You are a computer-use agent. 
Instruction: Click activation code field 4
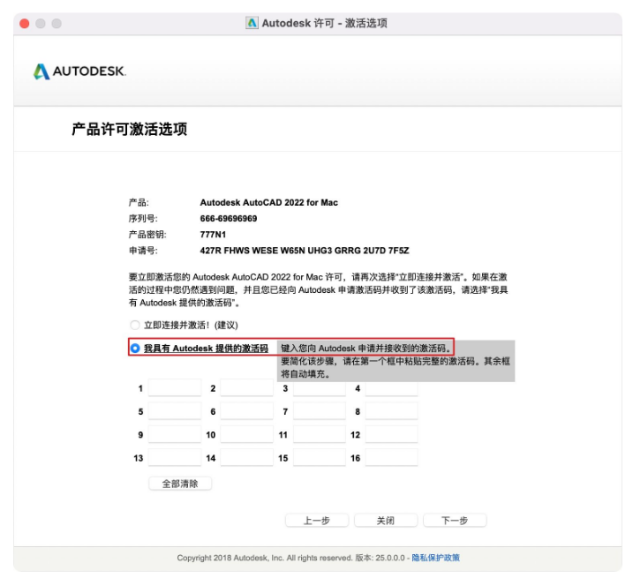392,388
